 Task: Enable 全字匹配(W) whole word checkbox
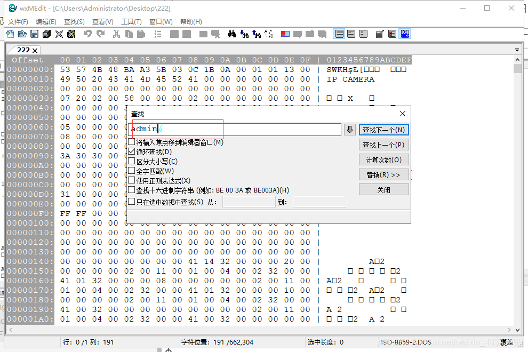click(132, 171)
